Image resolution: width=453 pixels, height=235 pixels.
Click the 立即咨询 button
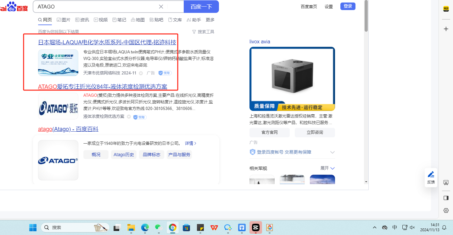pyautogui.click(x=315, y=132)
